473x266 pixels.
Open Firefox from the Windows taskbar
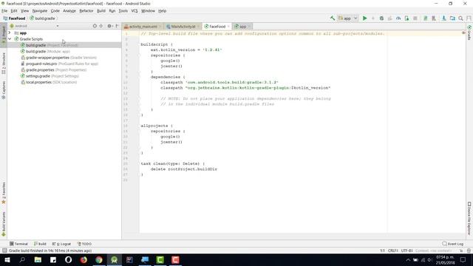(84, 259)
